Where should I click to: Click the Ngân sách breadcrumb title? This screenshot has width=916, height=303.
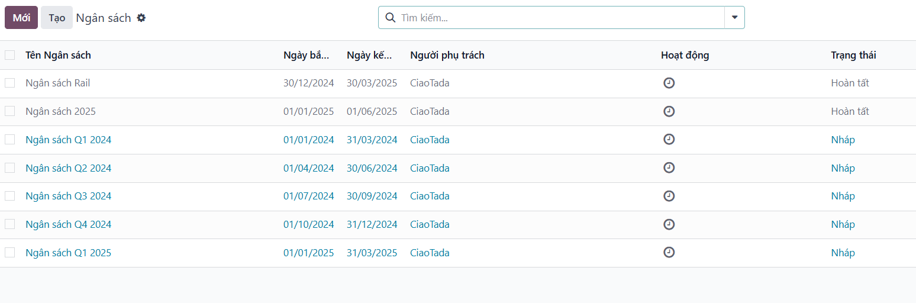(104, 18)
